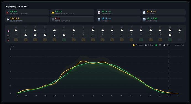Click the green checkmark badge for hour 18
191x104 pixels.
pos(141,40)
